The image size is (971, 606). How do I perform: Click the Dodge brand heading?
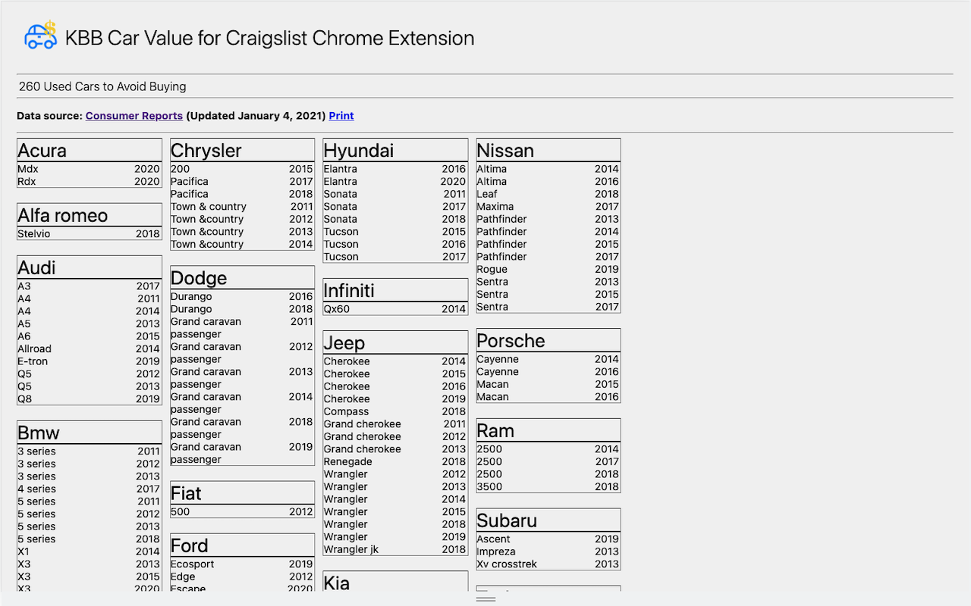[x=243, y=278]
